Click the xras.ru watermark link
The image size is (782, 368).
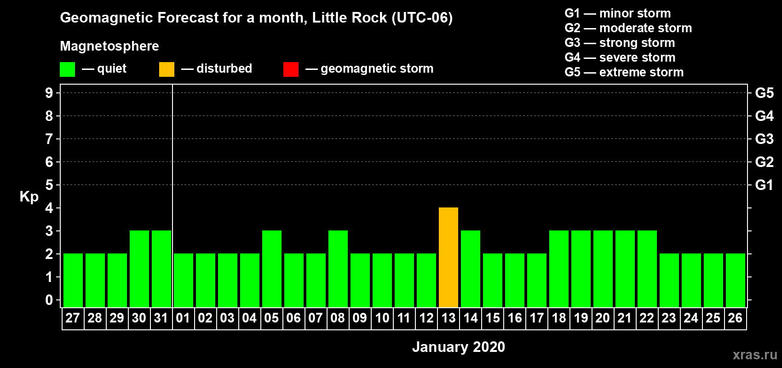click(755, 355)
